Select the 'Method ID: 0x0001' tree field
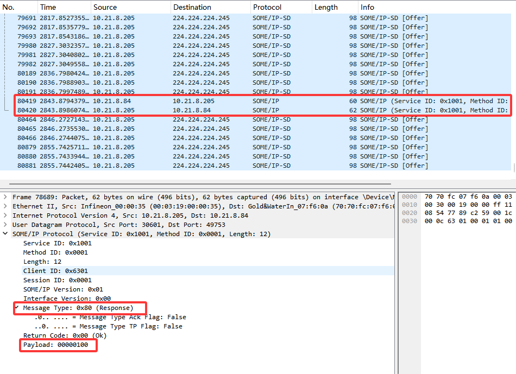Image resolution: width=516 pixels, height=374 pixels. tap(55, 252)
